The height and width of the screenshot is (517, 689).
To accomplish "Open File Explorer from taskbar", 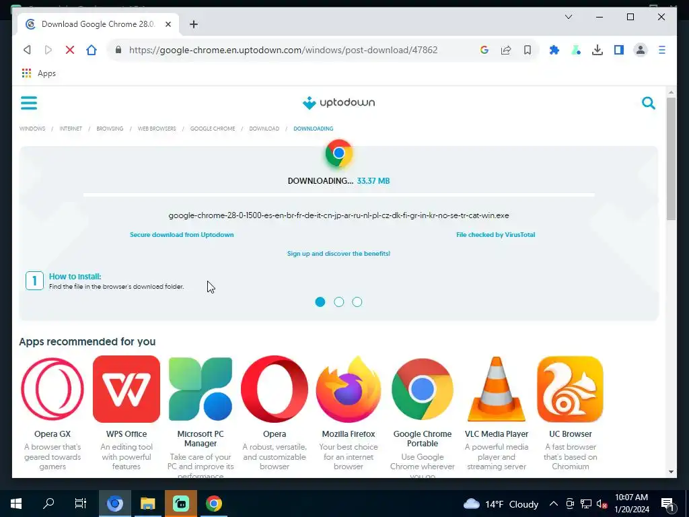I will pos(148,504).
